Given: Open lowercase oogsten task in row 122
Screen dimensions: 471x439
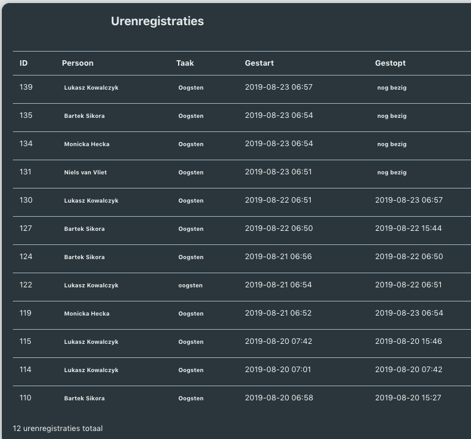Looking at the screenshot, I should click(x=190, y=286).
